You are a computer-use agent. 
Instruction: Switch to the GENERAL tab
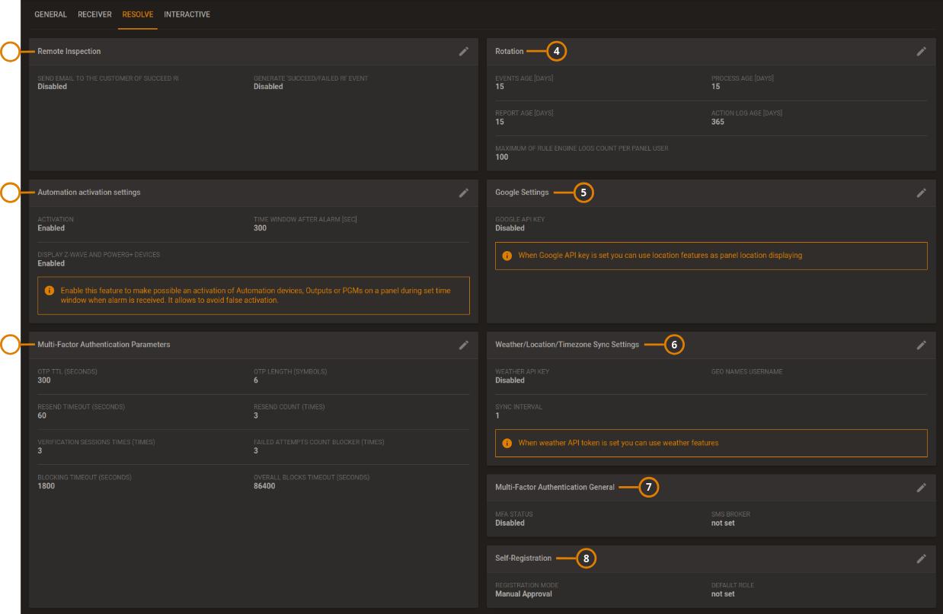point(50,14)
